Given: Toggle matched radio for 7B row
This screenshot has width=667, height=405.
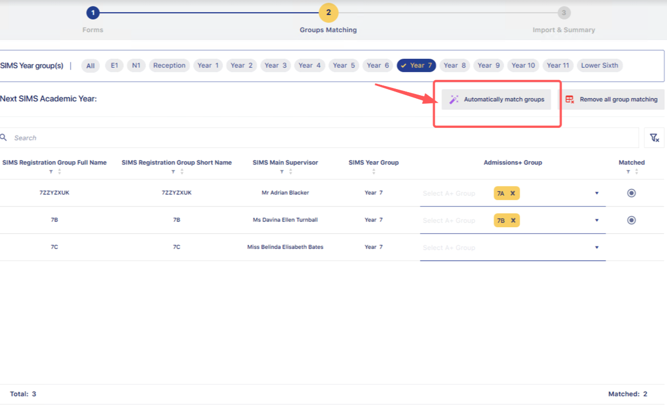Looking at the screenshot, I should click(632, 220).
